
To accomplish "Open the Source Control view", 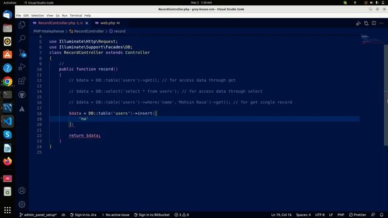I will click(x=22, y=53).
